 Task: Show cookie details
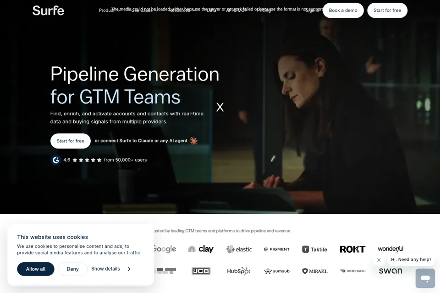point(105,269)
